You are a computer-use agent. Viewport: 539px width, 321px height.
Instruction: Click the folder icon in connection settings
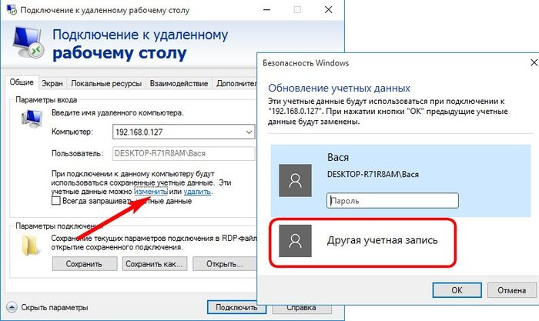click(x=30, y=244)
